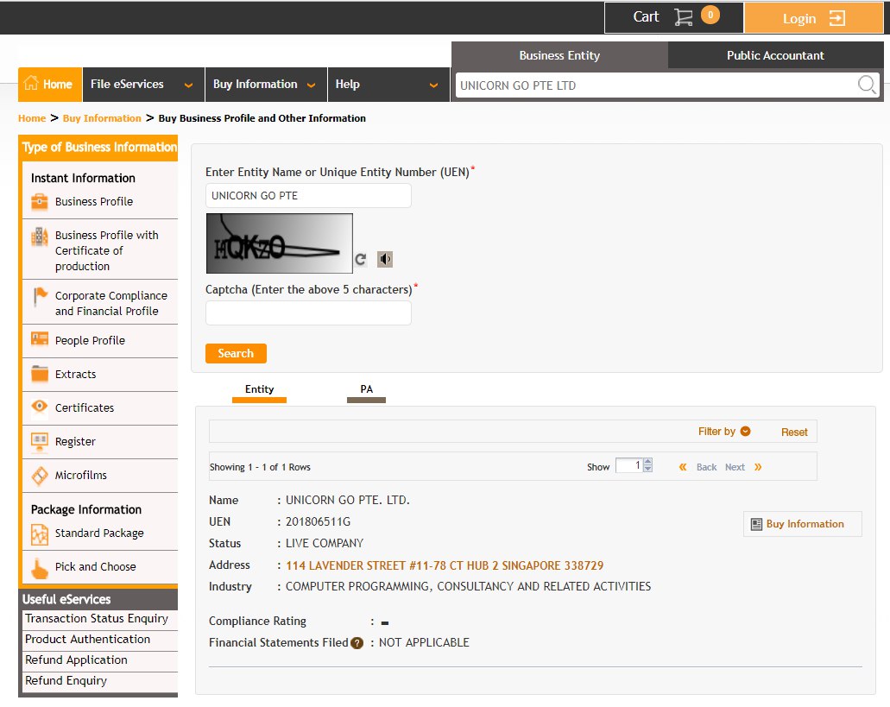Viewport: 890px width, 707px height.
Task: Focus the entity name or UEN field
Action: (x=308, y=195)
